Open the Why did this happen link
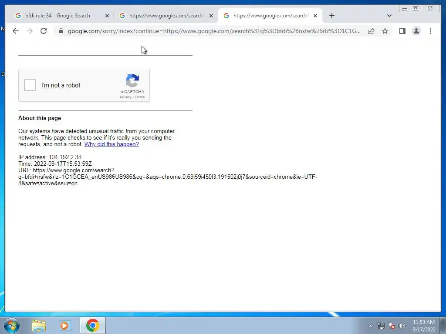 (111, 144)
